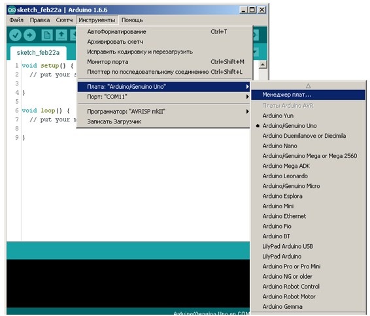Choose Исправить кодировку и перезагрузить
This screenshot has width=370, height=316.
tap(164, 52)
